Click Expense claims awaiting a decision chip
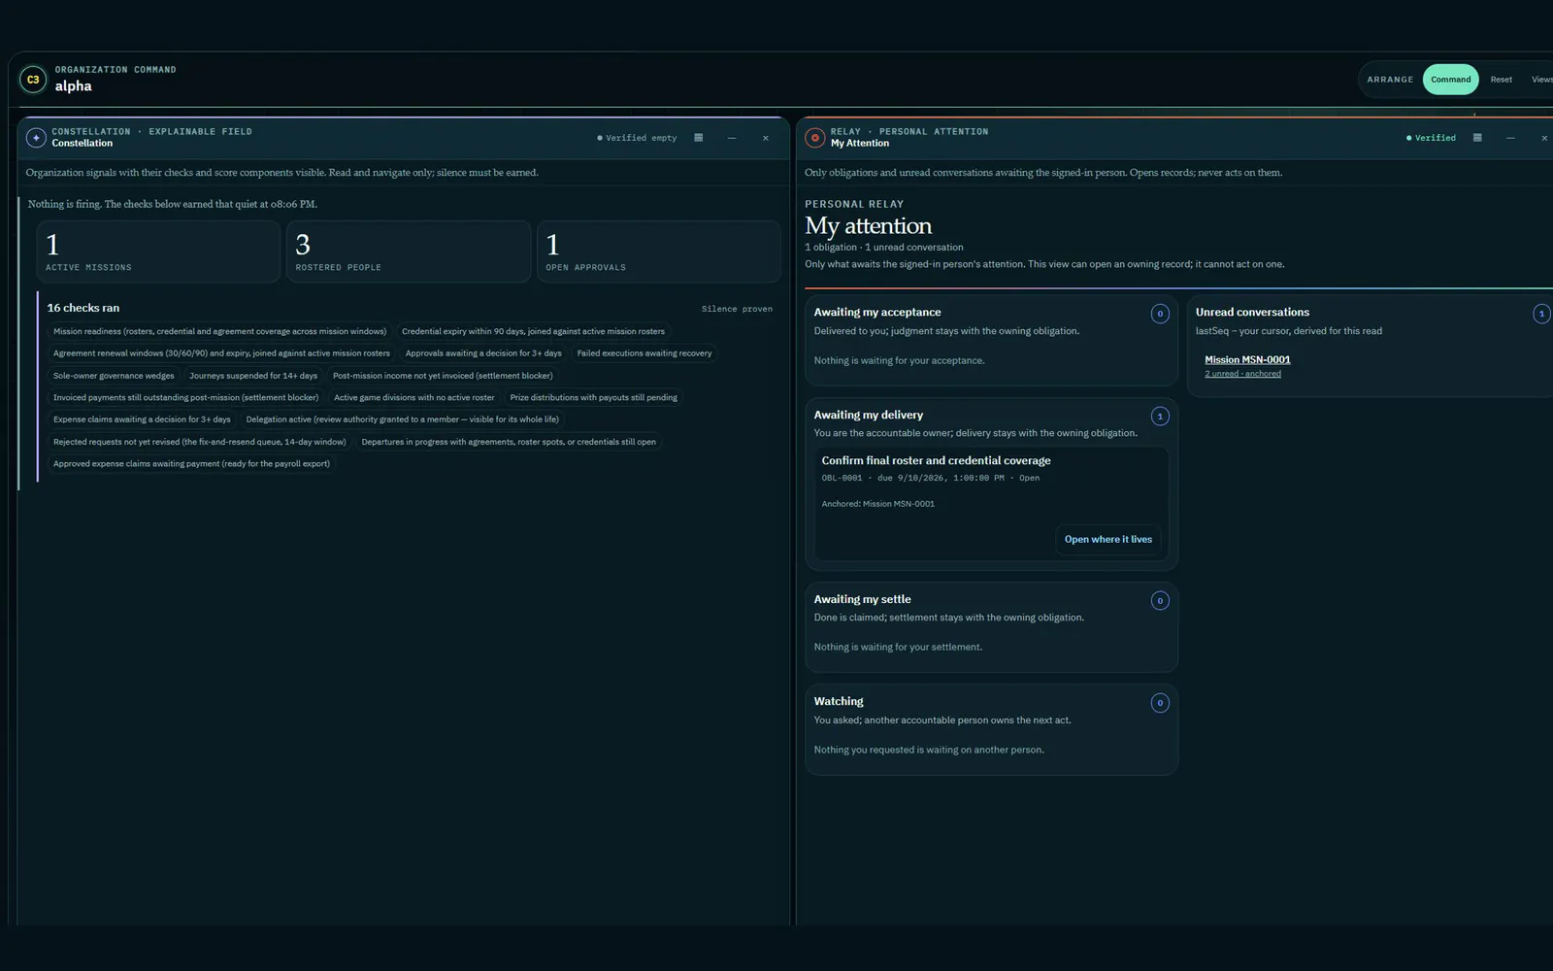 click(142, 419)
